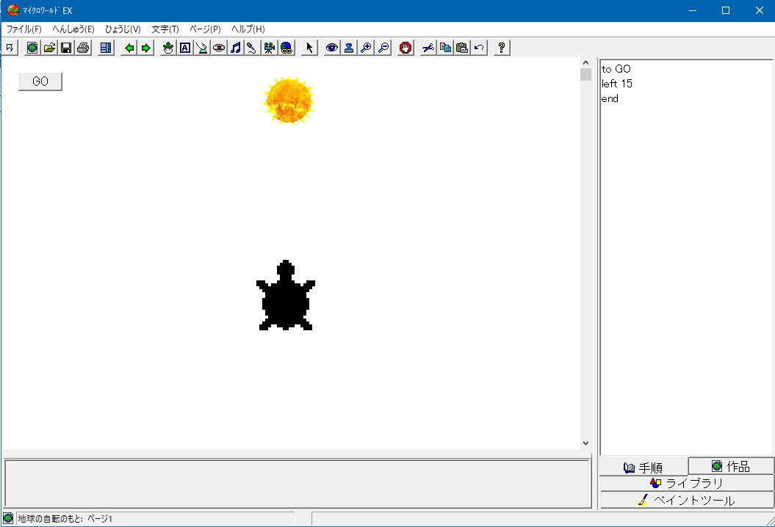The height and width of the screenshot is (527, 775).
Task: Open the ページ(P) menu
Action: tap(205, 29)
